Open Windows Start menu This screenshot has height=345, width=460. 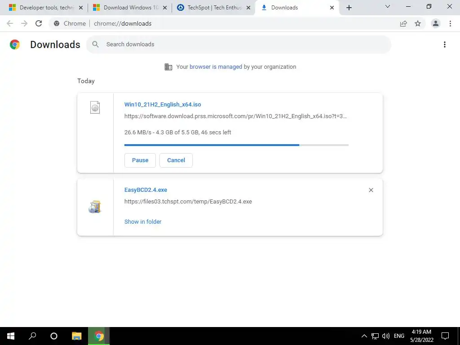11,336
